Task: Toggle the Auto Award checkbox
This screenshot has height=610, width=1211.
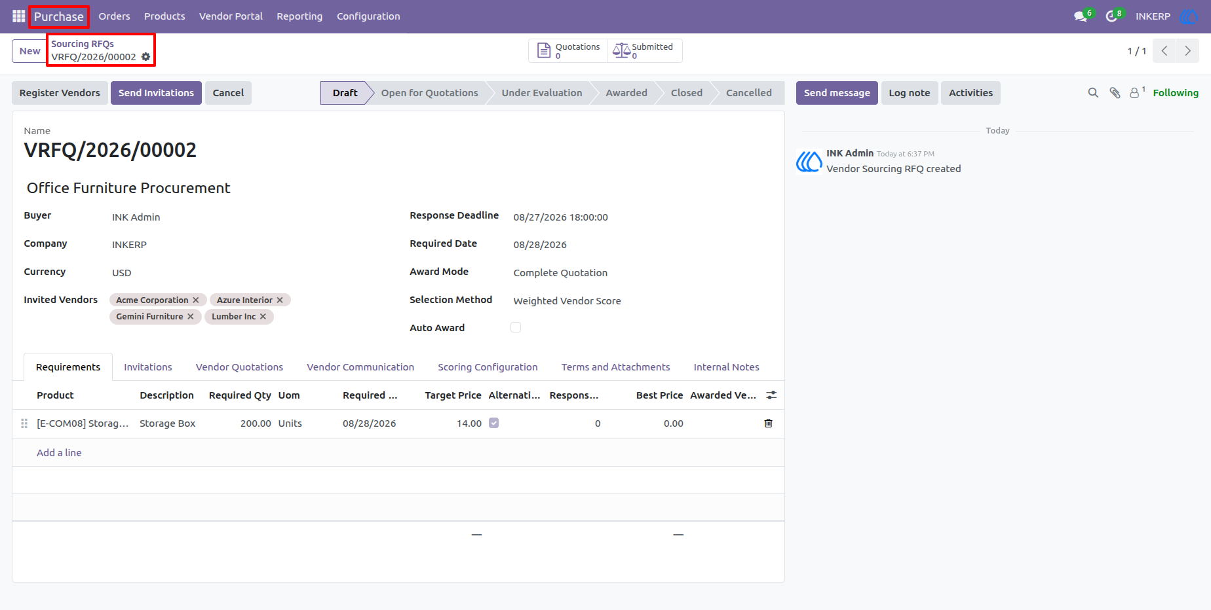Action: (516, 327)
